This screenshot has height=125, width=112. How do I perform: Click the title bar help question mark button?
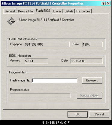[103, 4]
